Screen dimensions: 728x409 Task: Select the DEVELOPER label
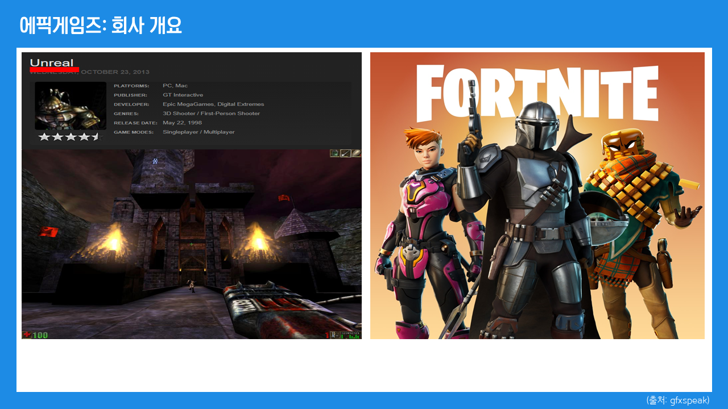pyautogui.click(x=131, y=104)
